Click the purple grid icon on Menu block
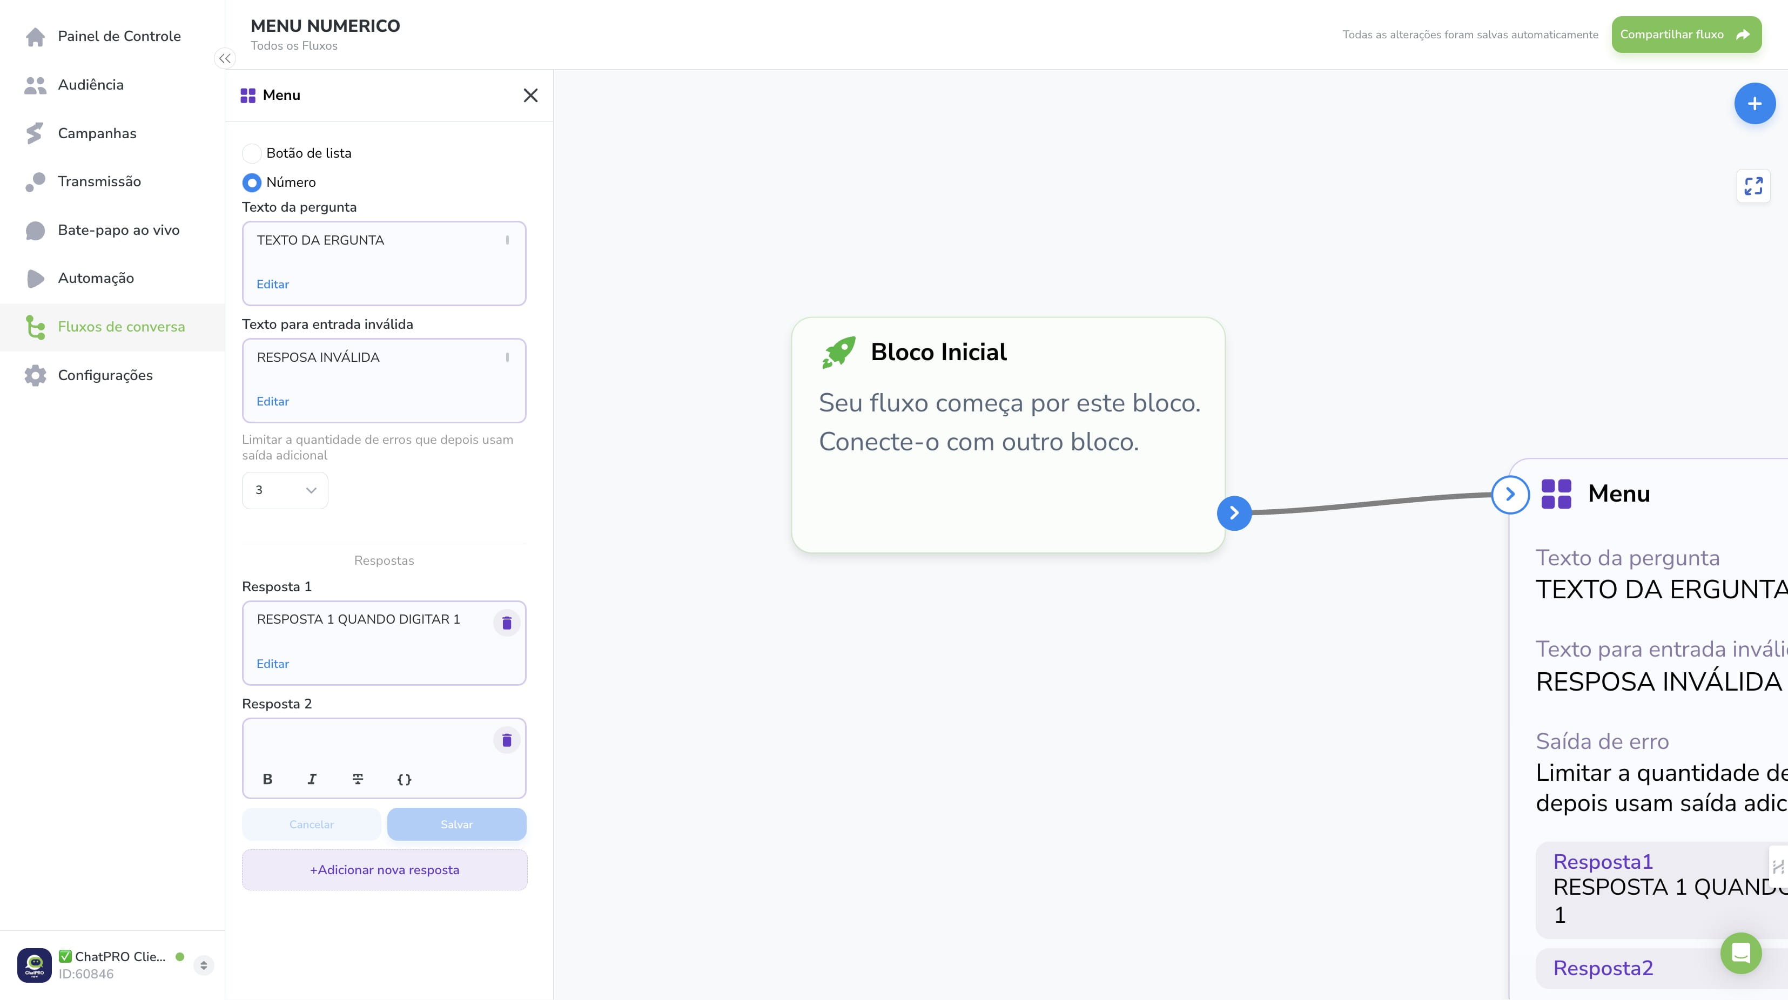This screenshot has width=1788, height=1000. tap(1556, 495)
